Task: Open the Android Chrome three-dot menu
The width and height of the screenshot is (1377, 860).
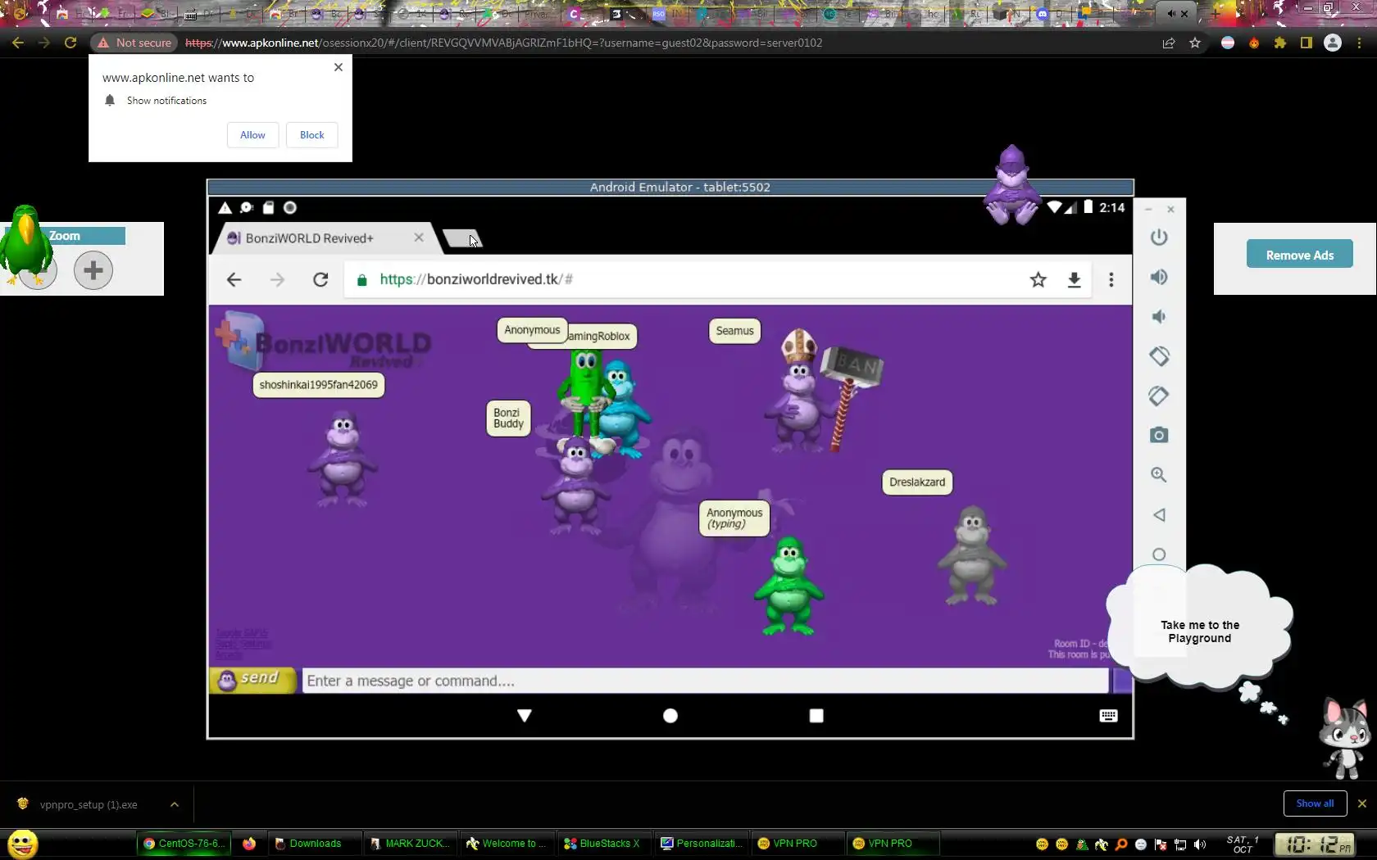Action: 1111,279
